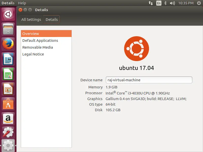Open the Help menu
This screenshot has height=152, width=203.
[x=22, y=3]
